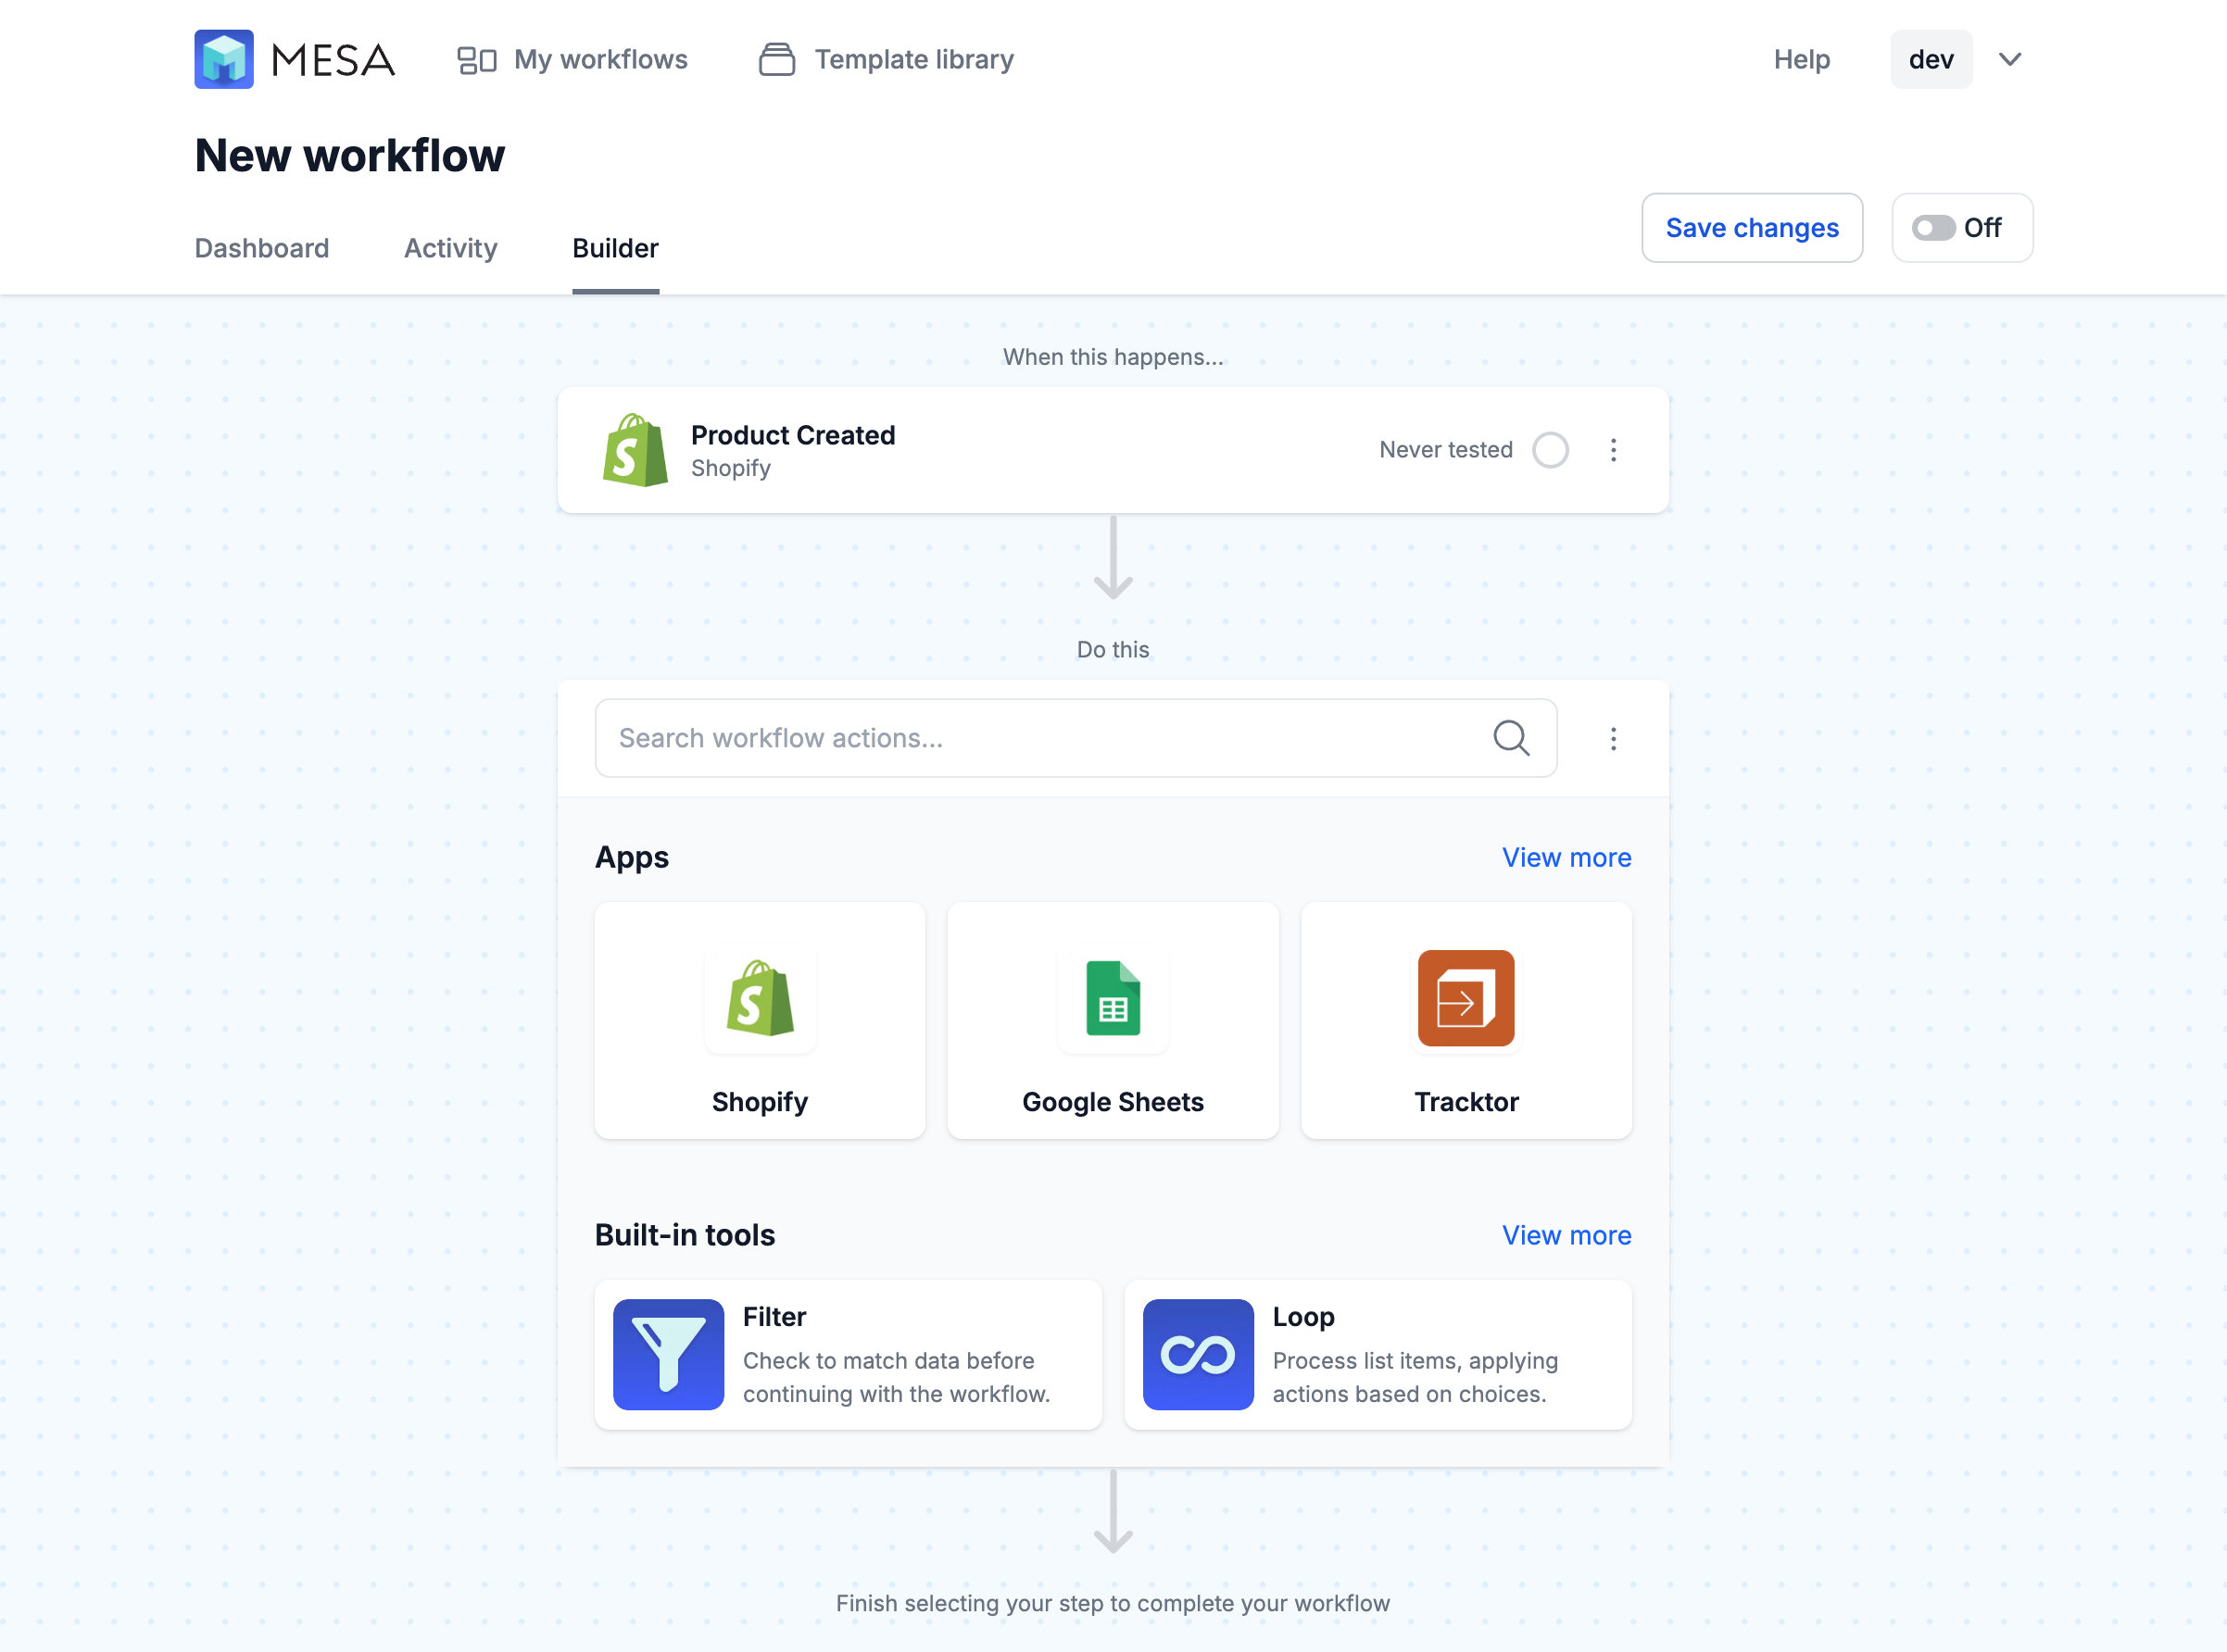View more built-in tools

[x=1566, y=1233]
